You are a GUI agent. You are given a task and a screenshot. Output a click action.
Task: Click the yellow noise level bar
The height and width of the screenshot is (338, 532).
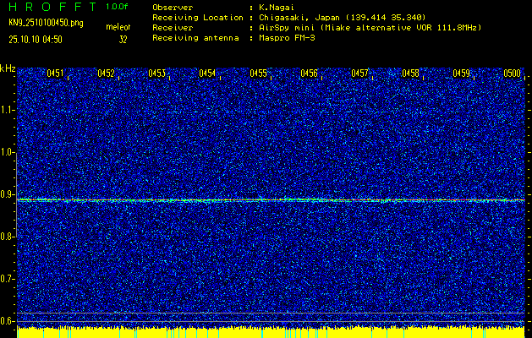tap(266, 332)
